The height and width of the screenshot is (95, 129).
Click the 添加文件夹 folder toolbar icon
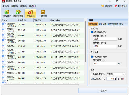pyautogui.click(x=18, y=12)
